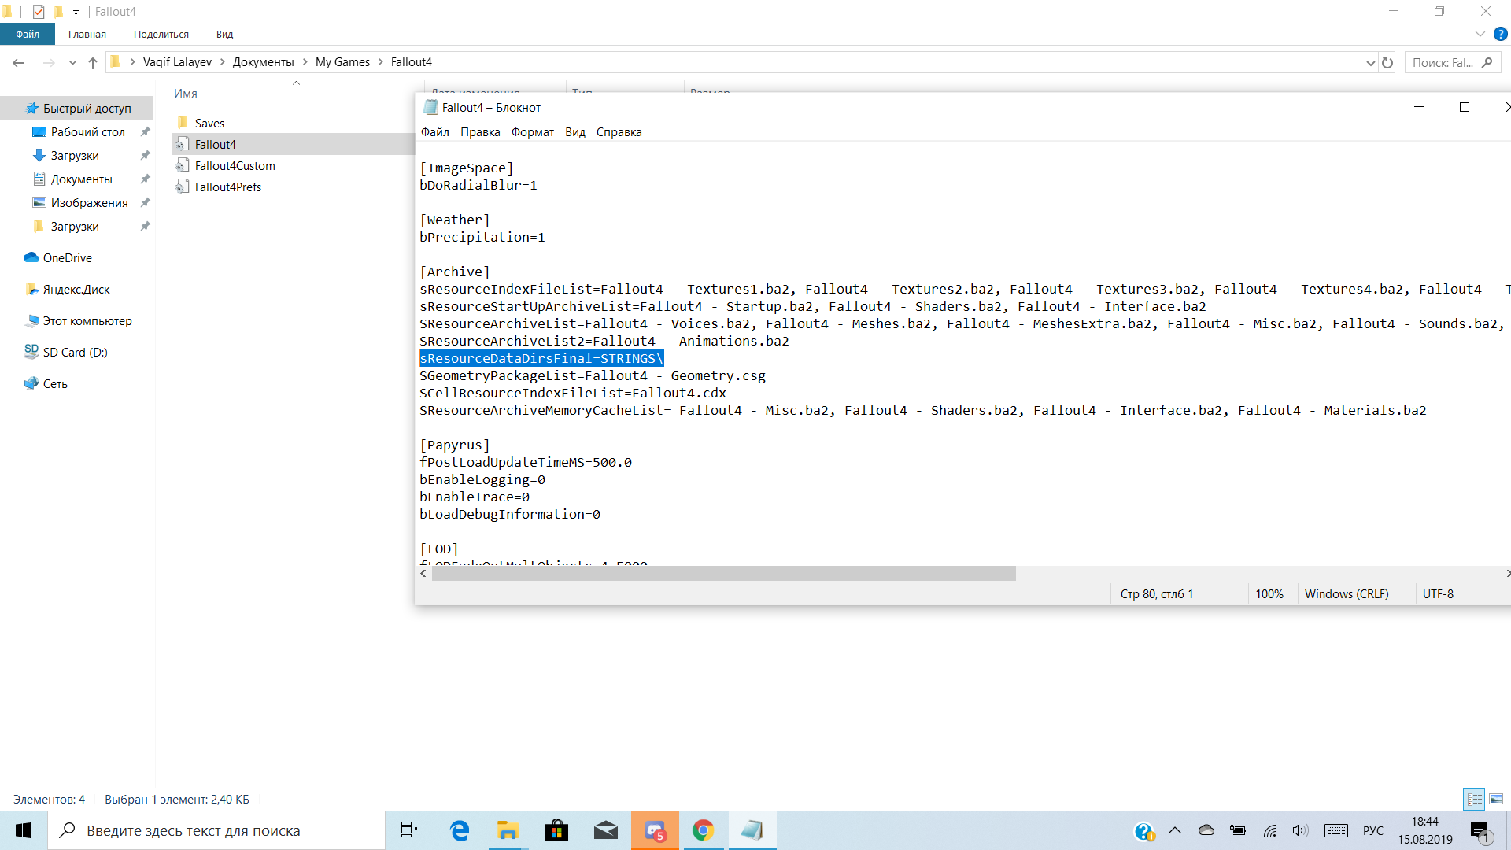Open OneDrive in navigation pane
The height and width of the screenshot is (850, 1511).
pos(67,258)
